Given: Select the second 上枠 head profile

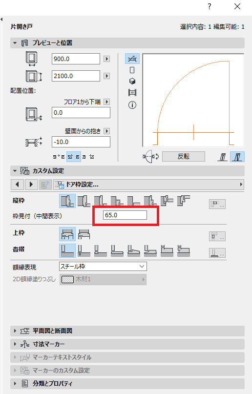Looking at the screenshot, I should tap(84, 234).
